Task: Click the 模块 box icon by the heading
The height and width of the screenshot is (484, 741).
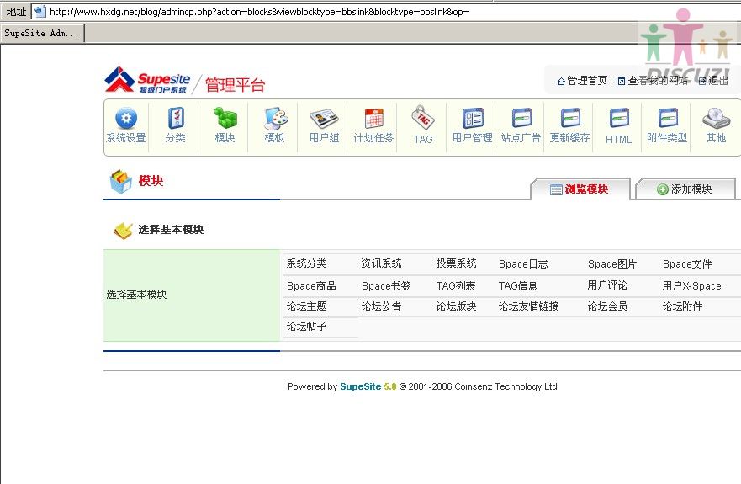Action: click(120, 182)
